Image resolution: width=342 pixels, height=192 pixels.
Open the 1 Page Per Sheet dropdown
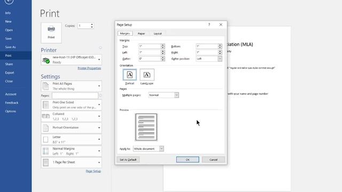tap(71, 162)
